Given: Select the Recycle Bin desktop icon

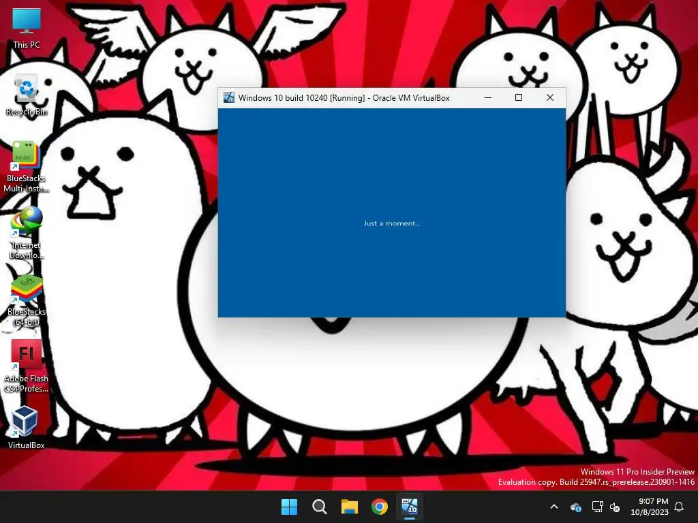Looking at the screenshot, I should click(x=27, y=95).
